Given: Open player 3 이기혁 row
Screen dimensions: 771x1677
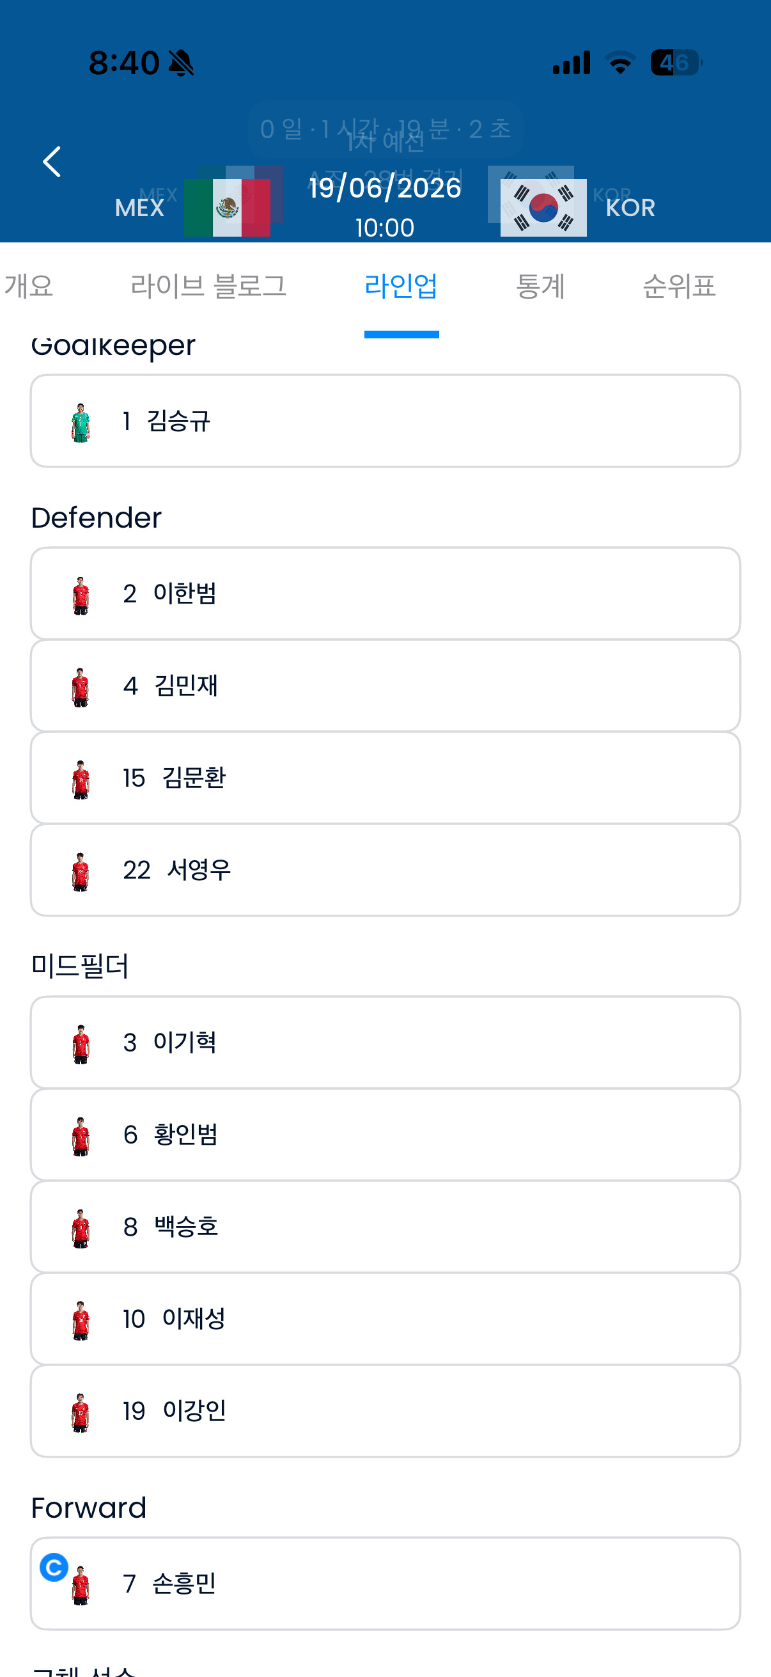Looking at the screenshot, I should coord(385,1042).
